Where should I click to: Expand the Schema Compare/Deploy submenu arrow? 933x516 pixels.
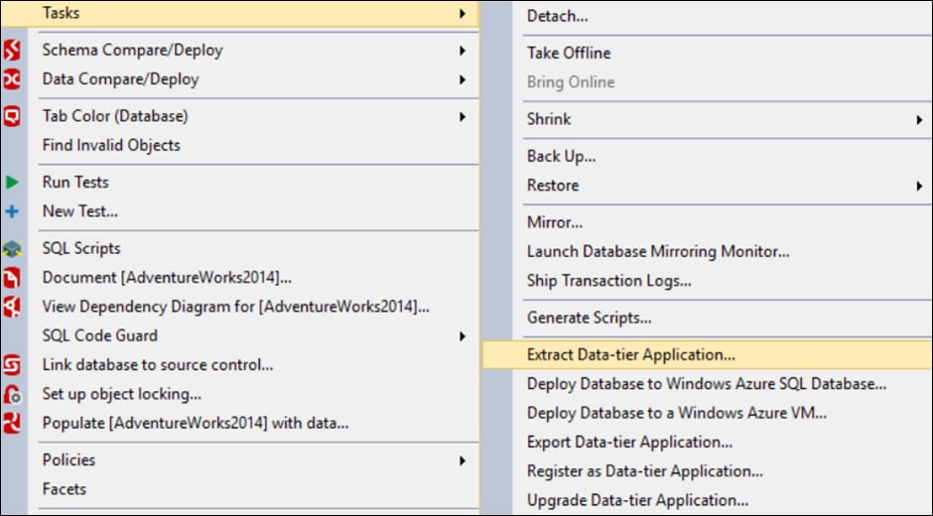click(463, 51)
